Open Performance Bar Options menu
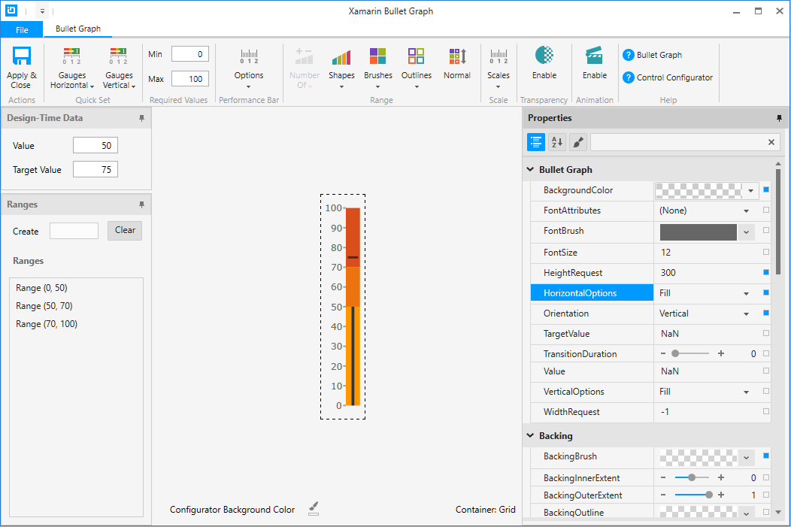 [249, 68]
